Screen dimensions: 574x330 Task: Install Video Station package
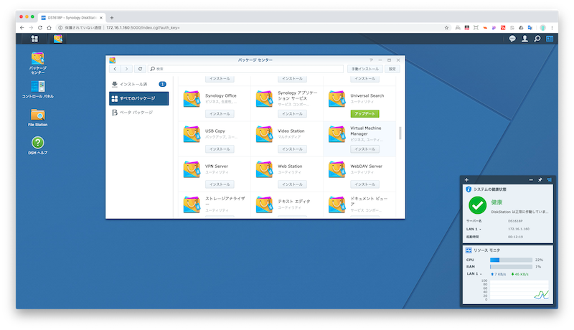tap(292, 149)
